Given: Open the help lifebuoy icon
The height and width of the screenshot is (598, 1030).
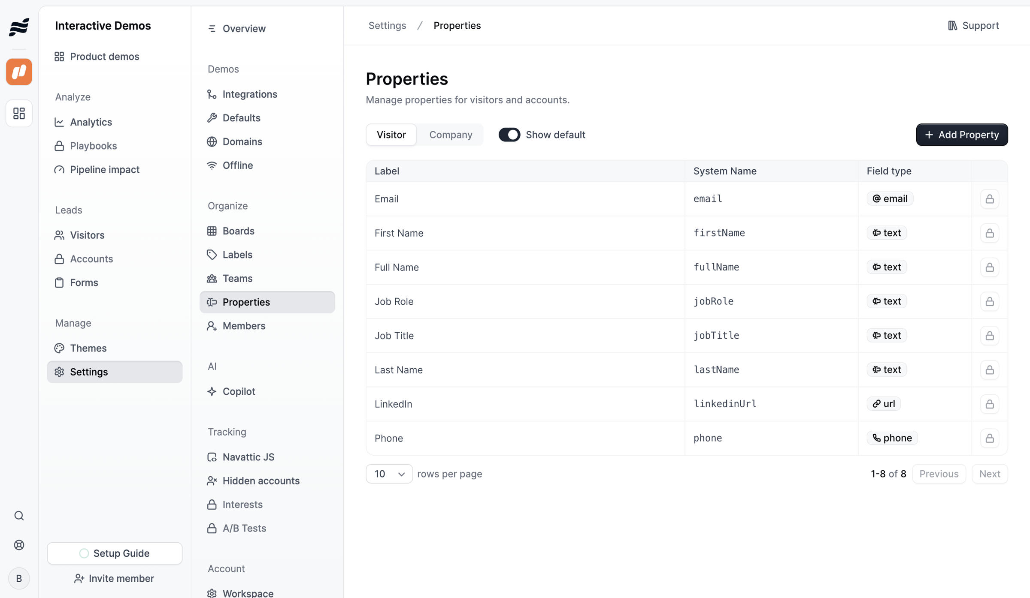Looking at the screenshot, I should [19, 545].
